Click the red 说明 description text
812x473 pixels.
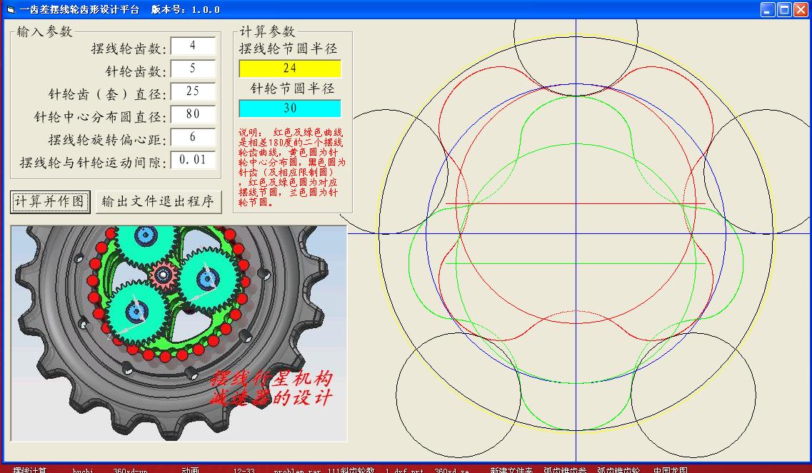[291, 167]
